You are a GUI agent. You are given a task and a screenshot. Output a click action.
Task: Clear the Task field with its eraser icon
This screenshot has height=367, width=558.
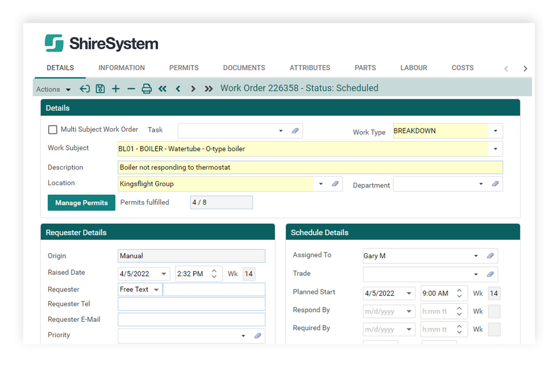coord(295,131)
